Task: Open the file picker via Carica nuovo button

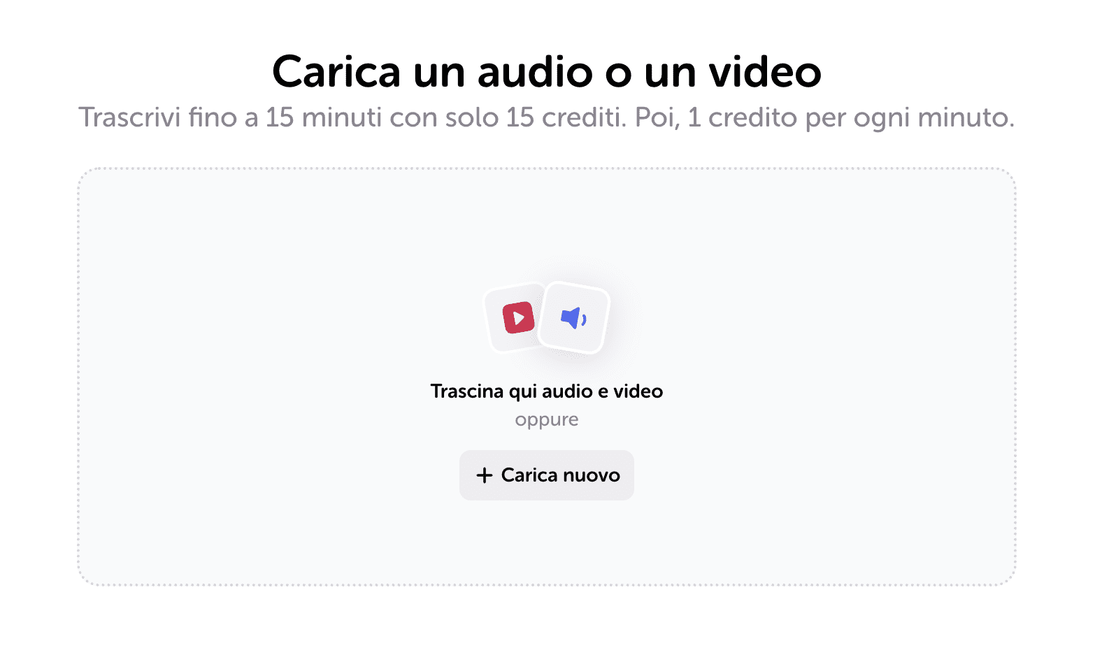Action: (547, 475)
